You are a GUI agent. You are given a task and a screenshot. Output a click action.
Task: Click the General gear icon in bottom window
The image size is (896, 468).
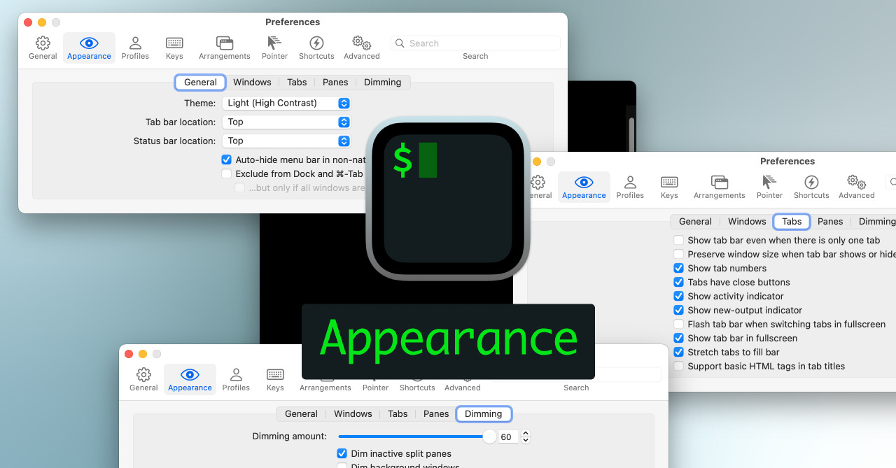[x=143, y=378]
